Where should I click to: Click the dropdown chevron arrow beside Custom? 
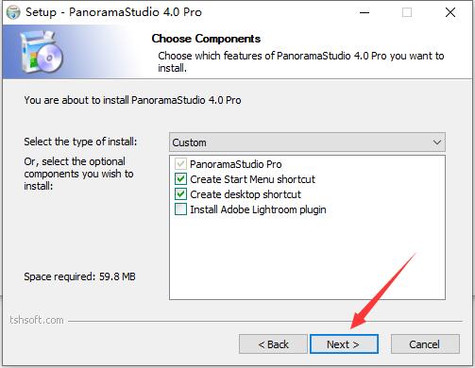(437, 142)
